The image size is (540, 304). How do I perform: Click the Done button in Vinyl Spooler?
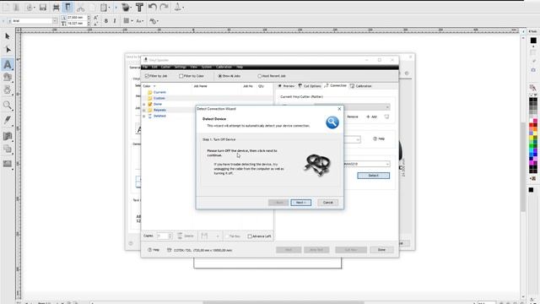(381, 250)
